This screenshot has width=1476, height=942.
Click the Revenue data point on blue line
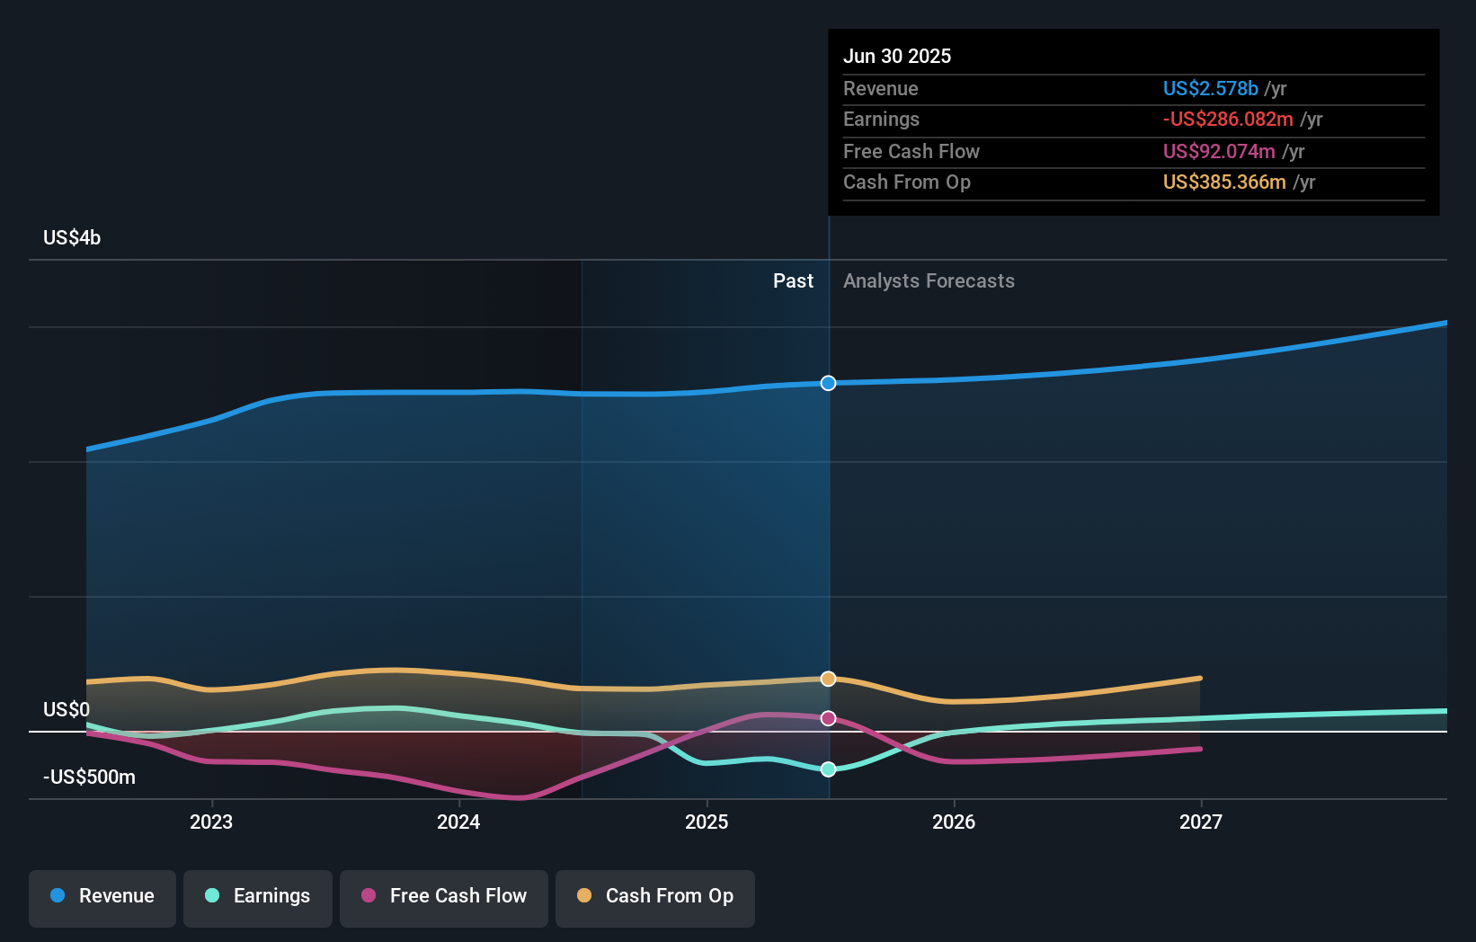coord(828,383)
